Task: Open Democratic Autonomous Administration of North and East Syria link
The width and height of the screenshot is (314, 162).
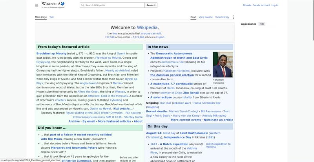Action: point(179,56)
